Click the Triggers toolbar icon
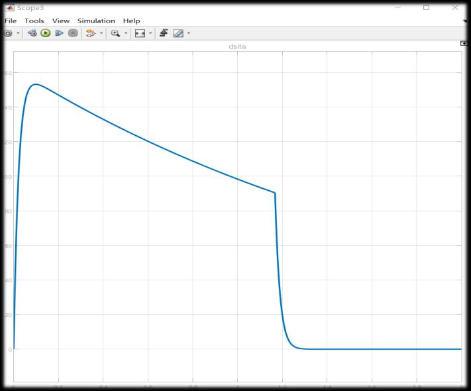 (x=163, y=33)
